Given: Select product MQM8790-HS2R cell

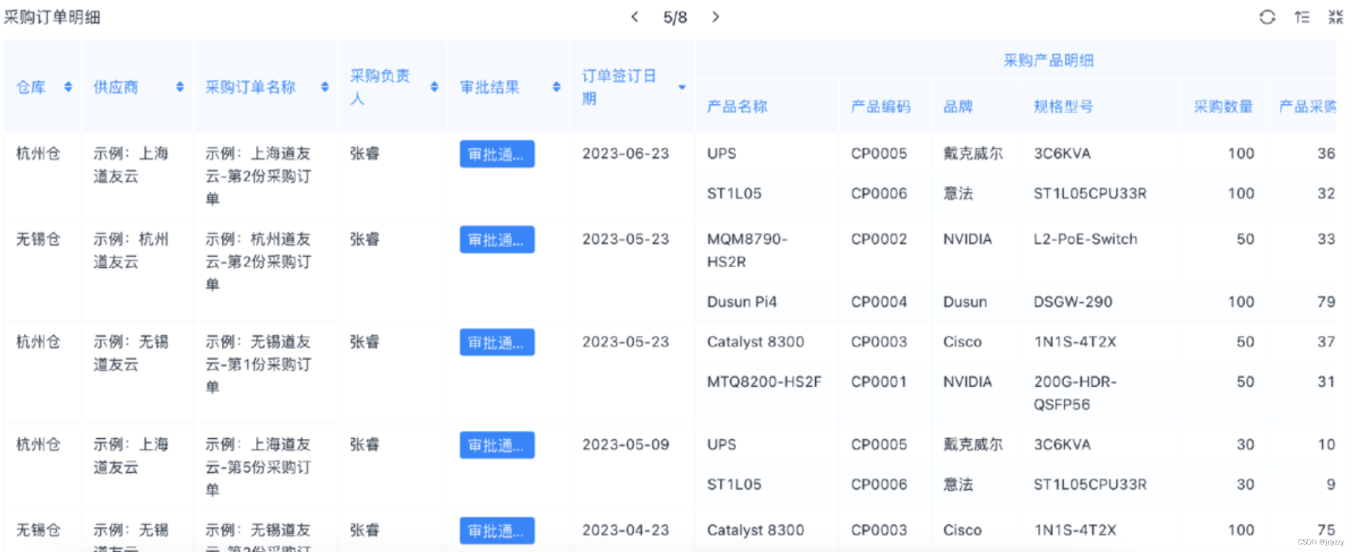Looking at the screenshot, I should click(x=747, y=250).
